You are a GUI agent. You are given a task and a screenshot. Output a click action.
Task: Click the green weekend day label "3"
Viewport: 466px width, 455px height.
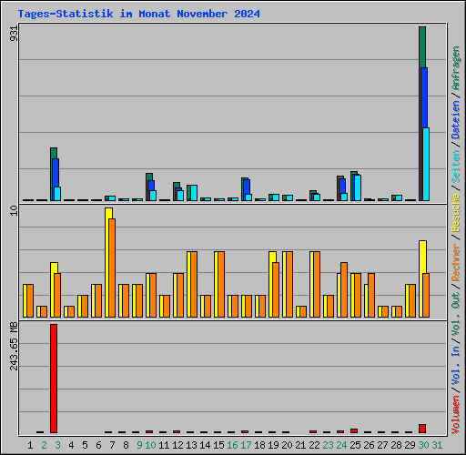pyautogui.click(x=57, y=445)
